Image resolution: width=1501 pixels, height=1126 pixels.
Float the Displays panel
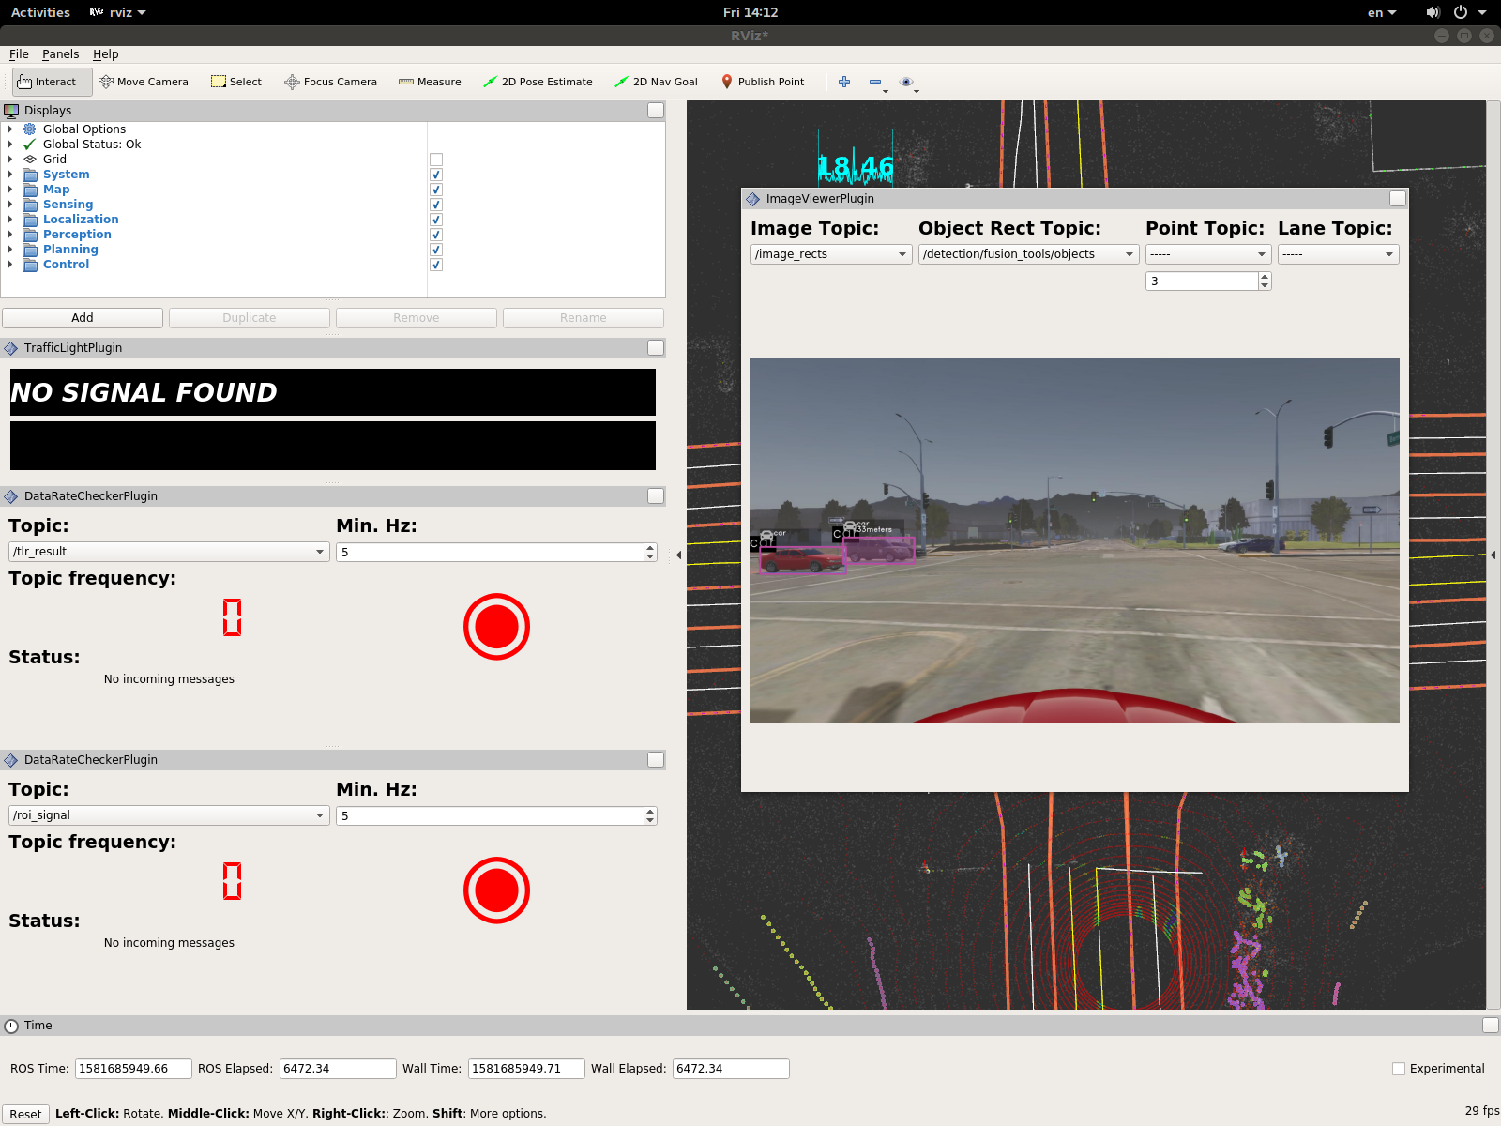click(x=656, y=111)
